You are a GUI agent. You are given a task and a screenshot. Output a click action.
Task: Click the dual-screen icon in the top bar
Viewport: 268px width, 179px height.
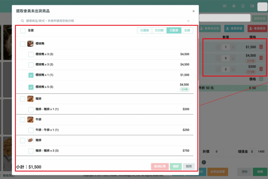[x=252, y=6]
